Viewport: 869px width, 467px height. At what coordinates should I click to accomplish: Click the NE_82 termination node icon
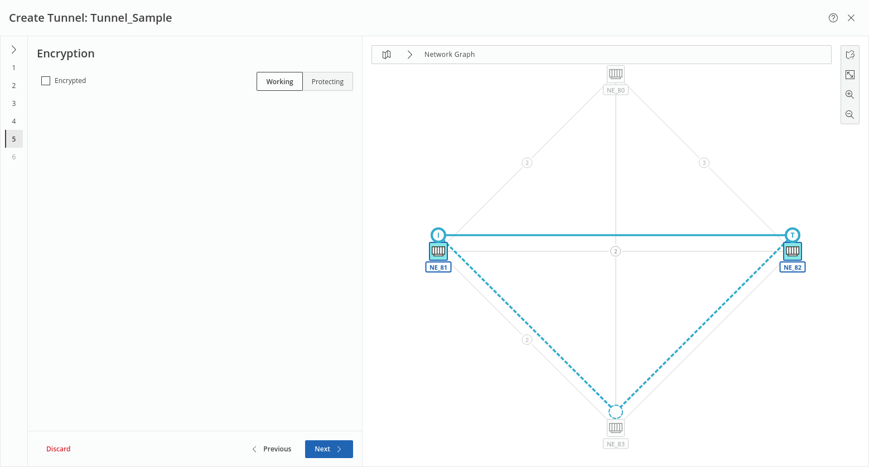[793, 251]
